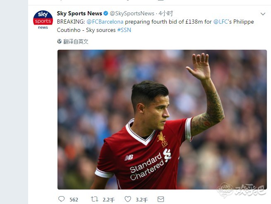Screen dimensions: 271x204
Task: Click the globe translate icon
Action: (x=59, y=41)
